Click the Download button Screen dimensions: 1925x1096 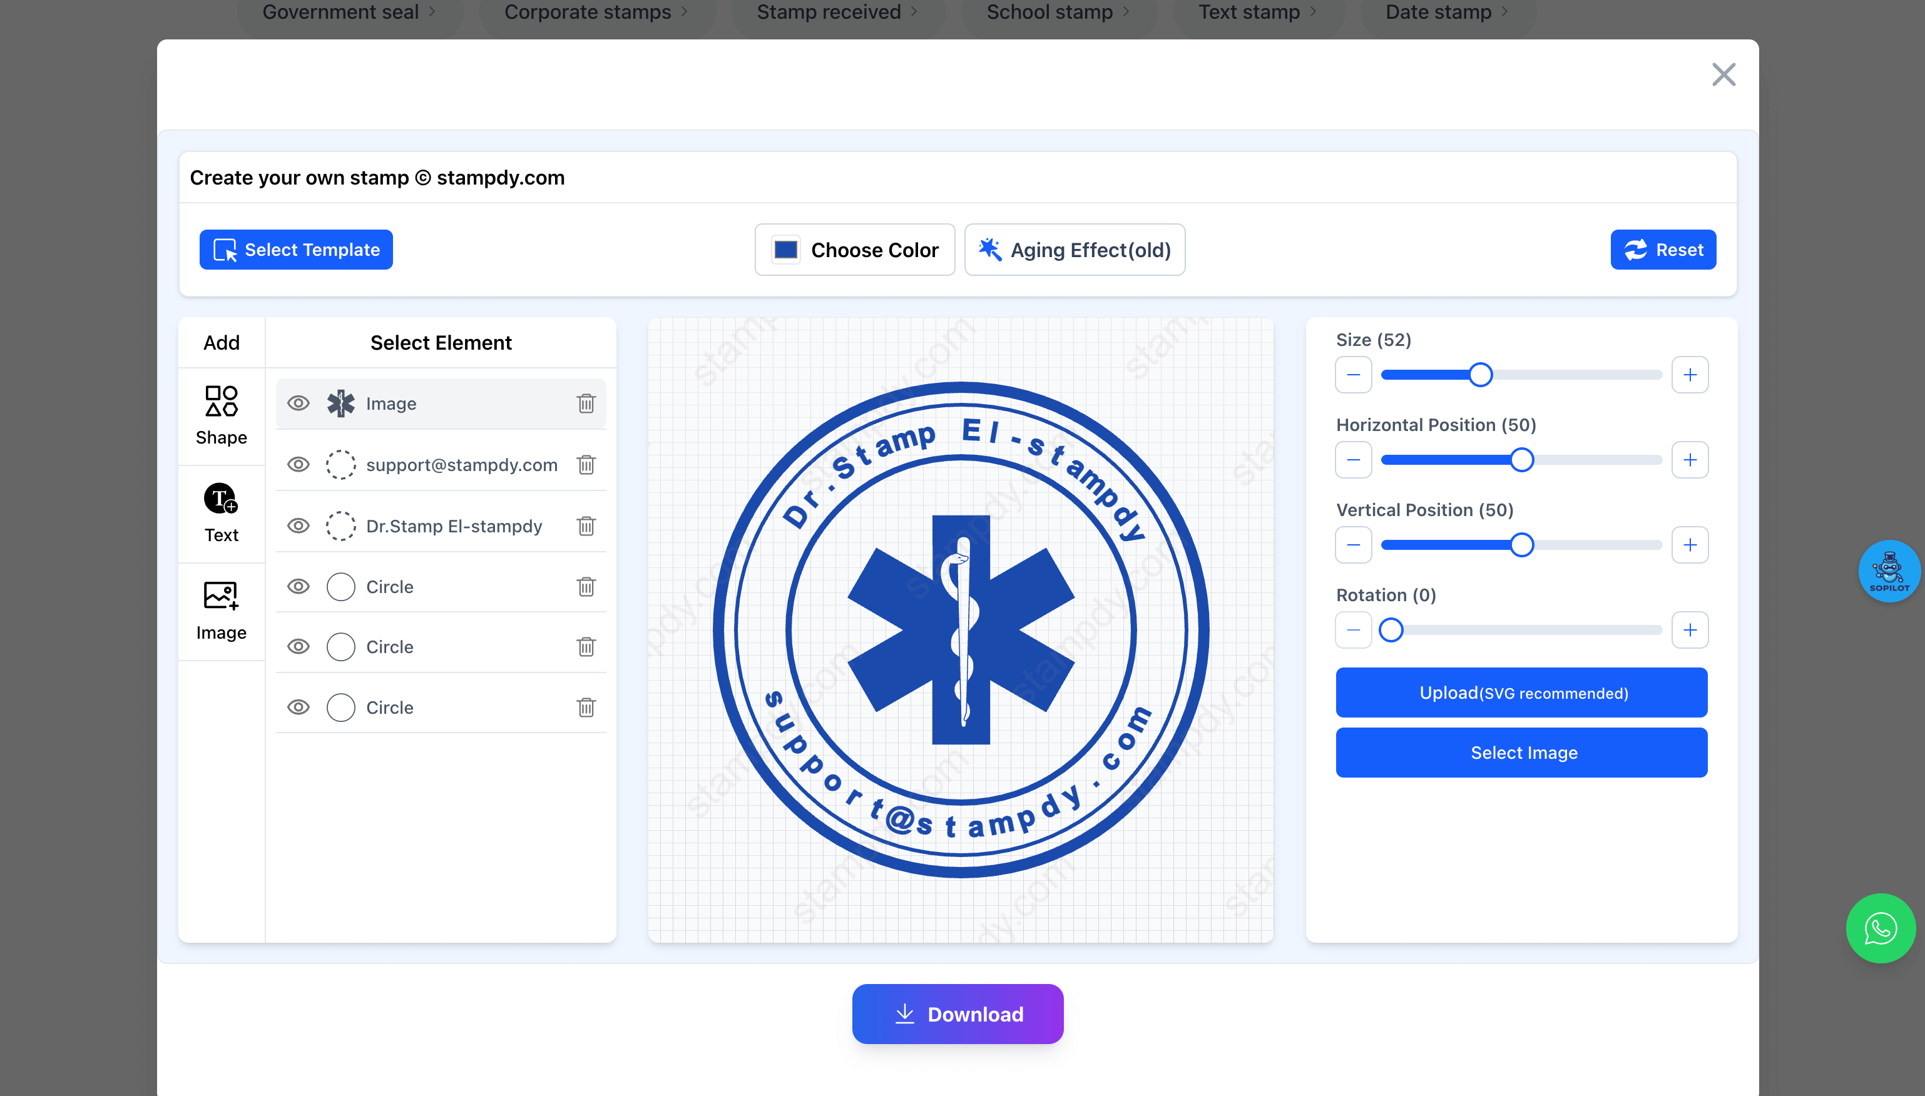[x=957, y=1014]
